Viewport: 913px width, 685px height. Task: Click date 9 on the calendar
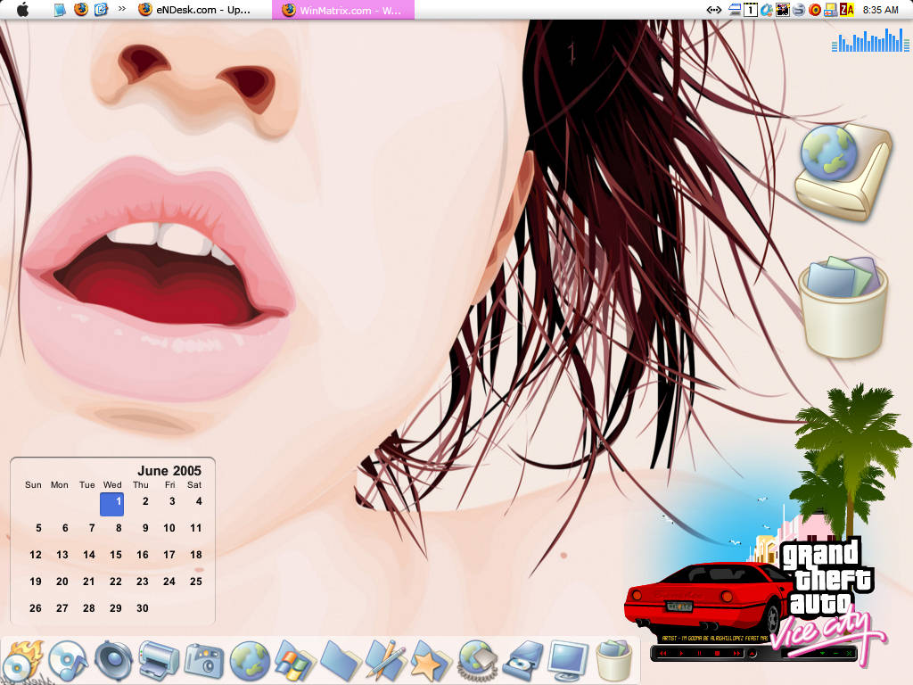pyautogui.click(x=145, y=528)
